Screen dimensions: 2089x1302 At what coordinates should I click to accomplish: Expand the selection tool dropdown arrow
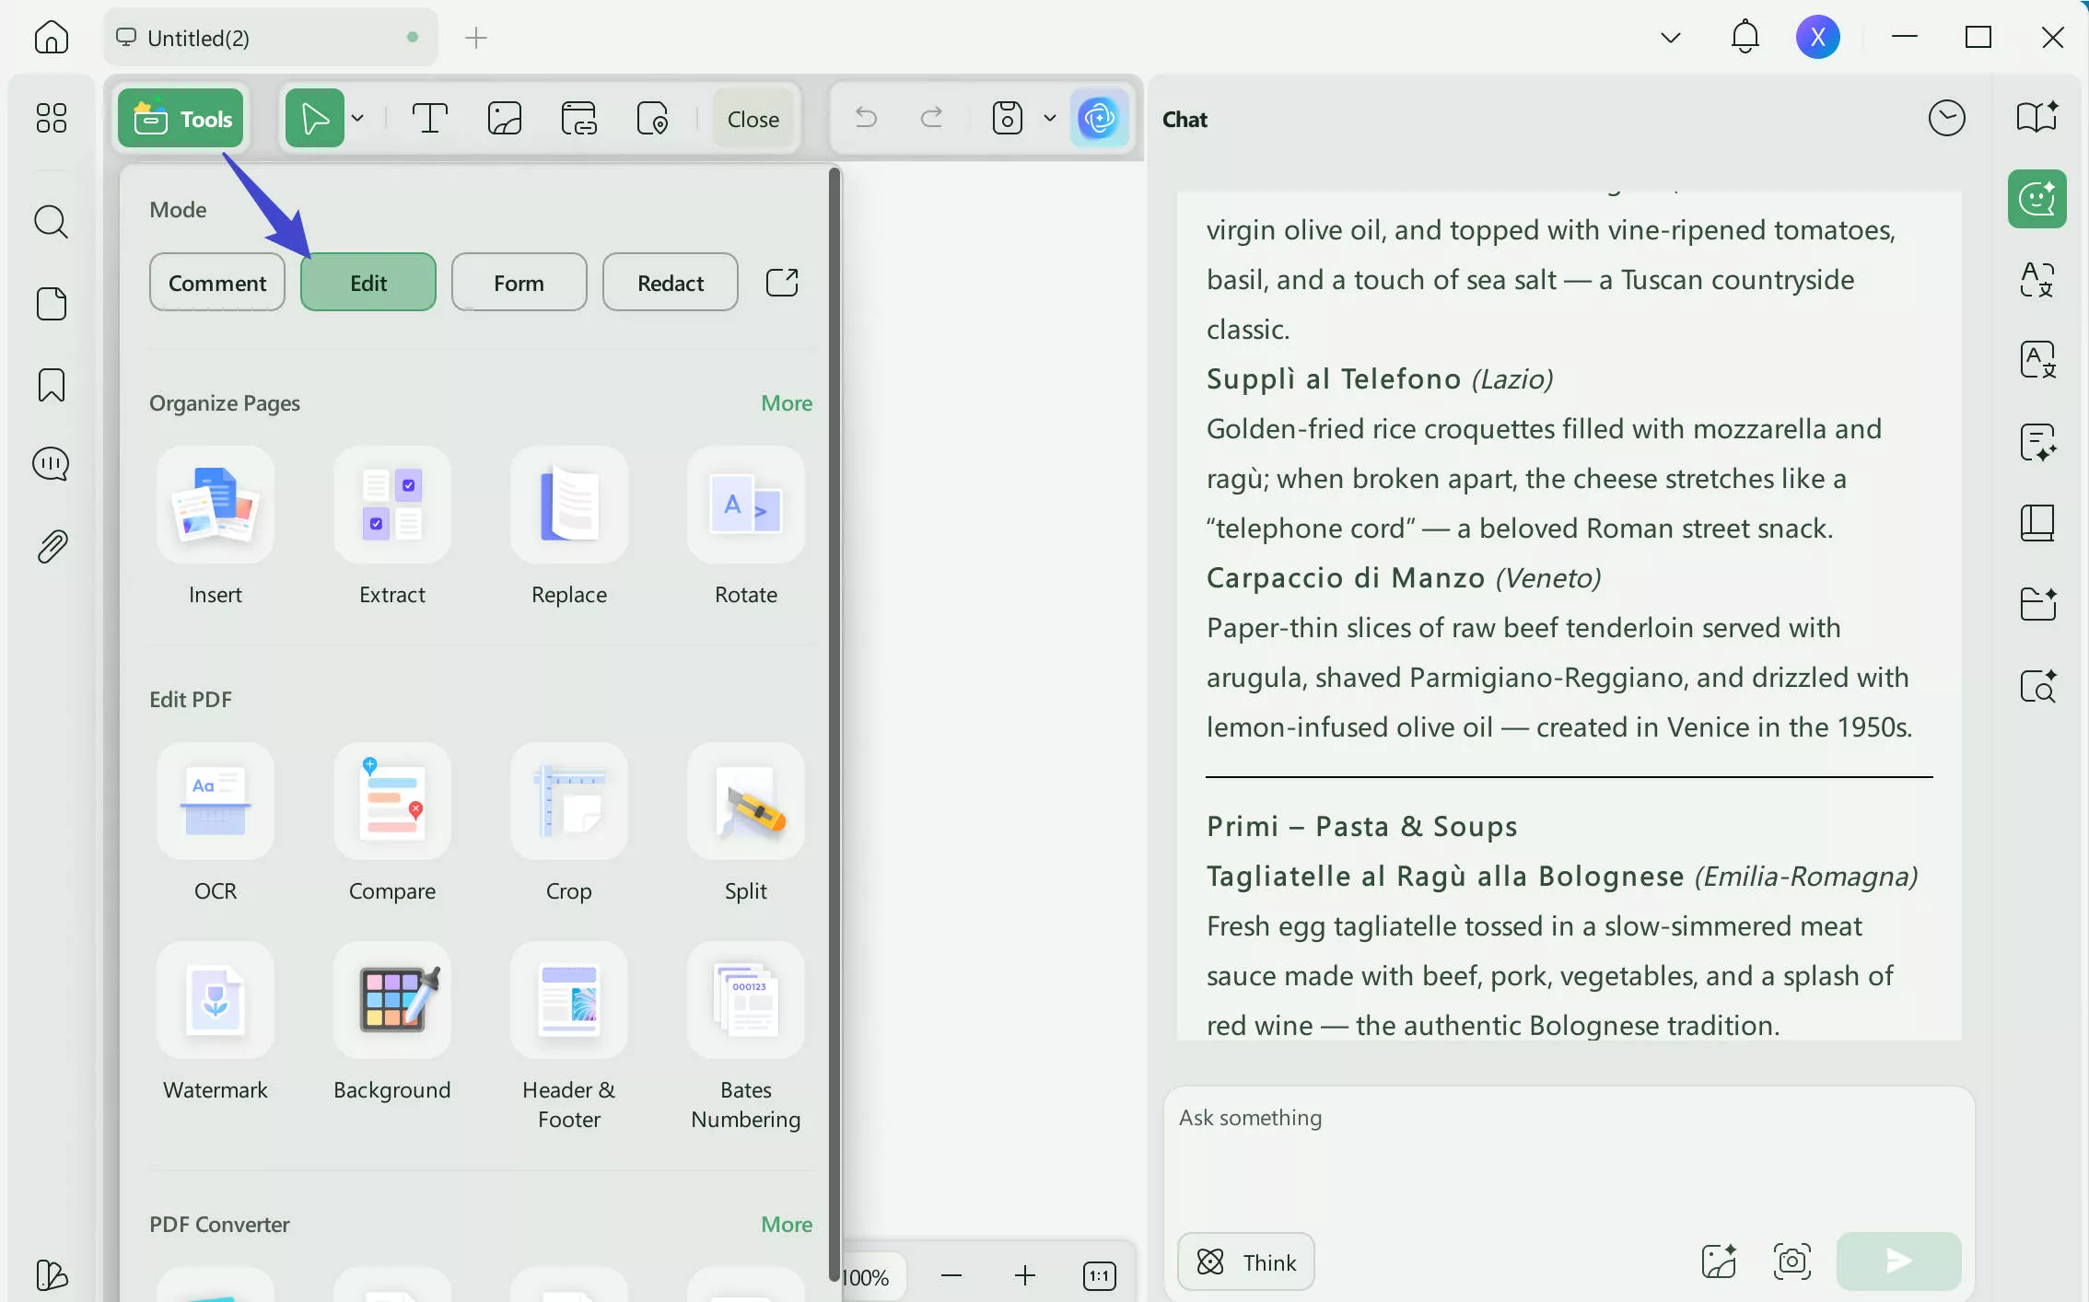coord(358,118)
